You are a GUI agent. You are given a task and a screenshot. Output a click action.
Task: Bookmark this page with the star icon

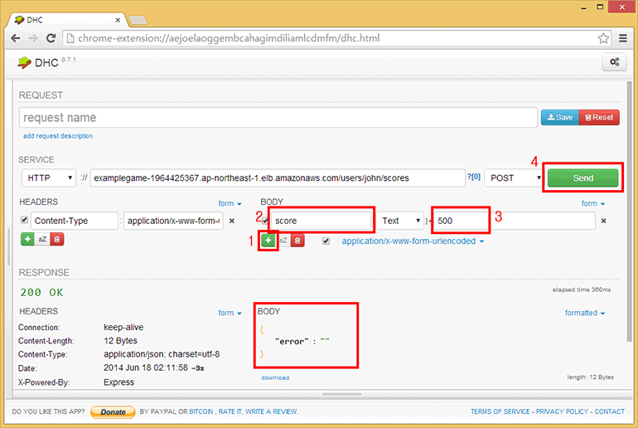click(602, 38)
